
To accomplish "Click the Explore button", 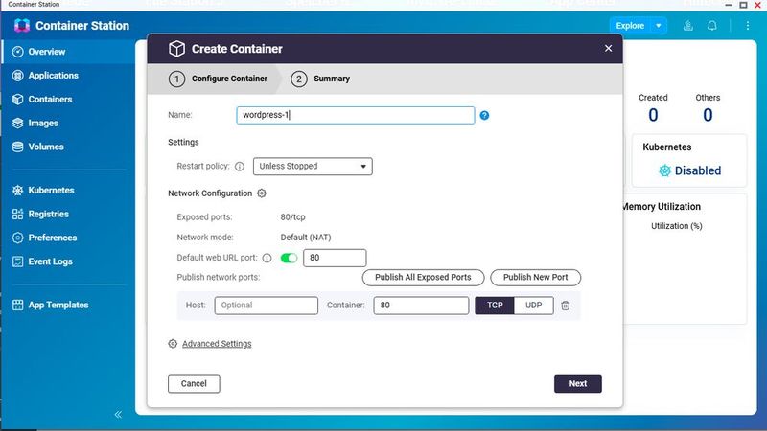I will [x=630, y=26].
